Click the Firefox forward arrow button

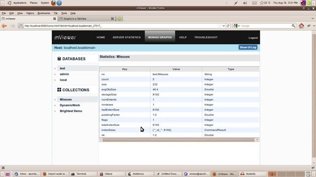(x=12, y=26)
